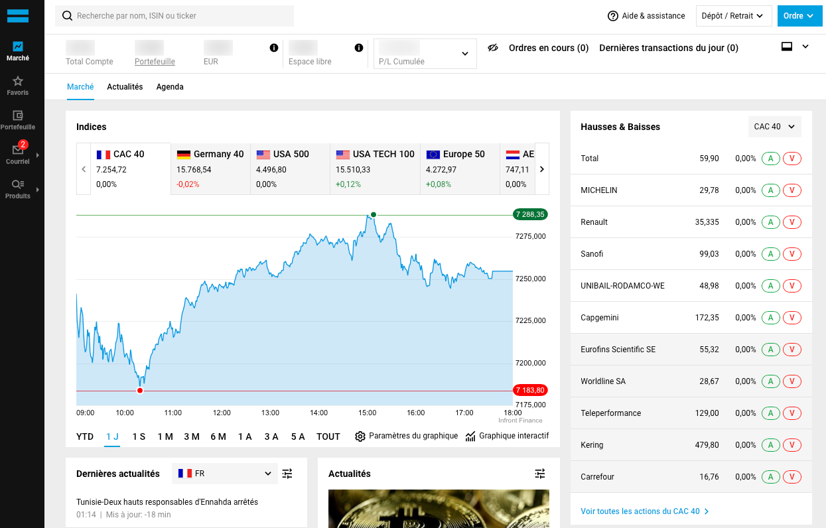Viewport: 826px width, 528px height.
Task: Click the Total Compte label
Action: pos(90,62)
